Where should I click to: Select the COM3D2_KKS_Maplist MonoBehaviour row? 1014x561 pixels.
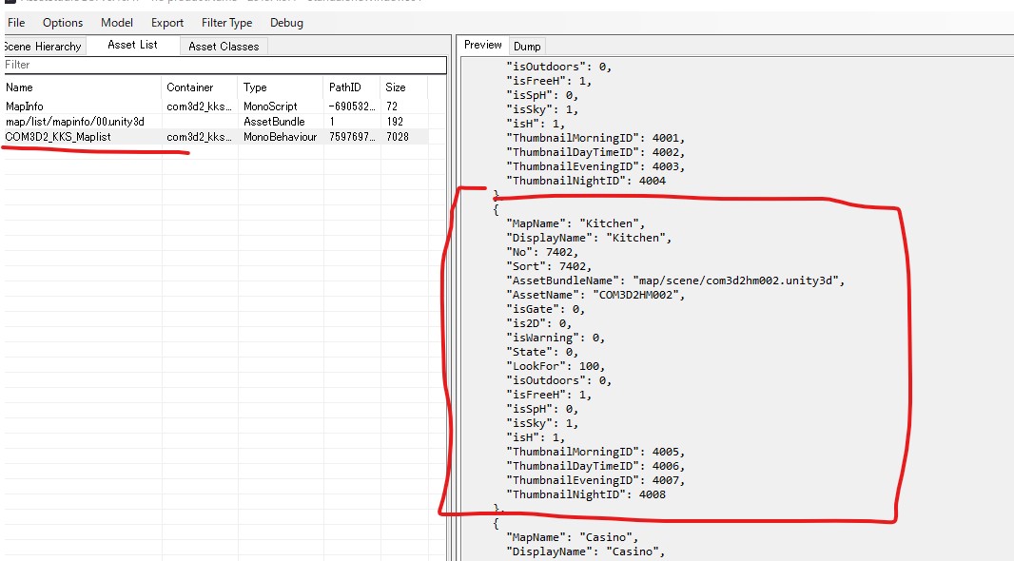click(x=58, y=137)
